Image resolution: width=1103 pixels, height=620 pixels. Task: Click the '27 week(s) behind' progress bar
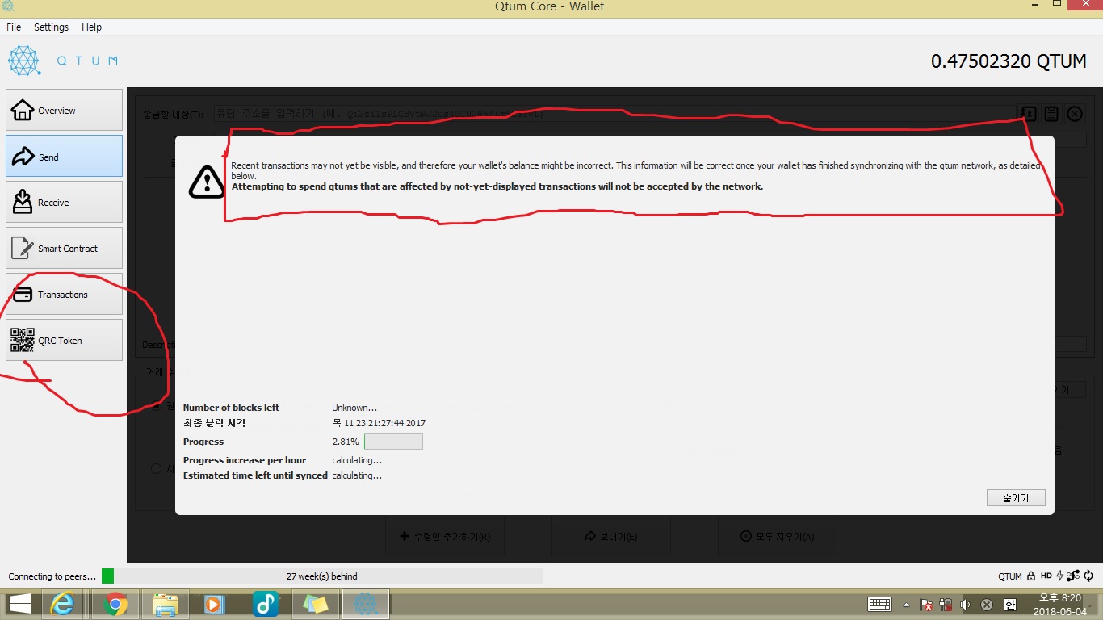(x=322, y=576)
